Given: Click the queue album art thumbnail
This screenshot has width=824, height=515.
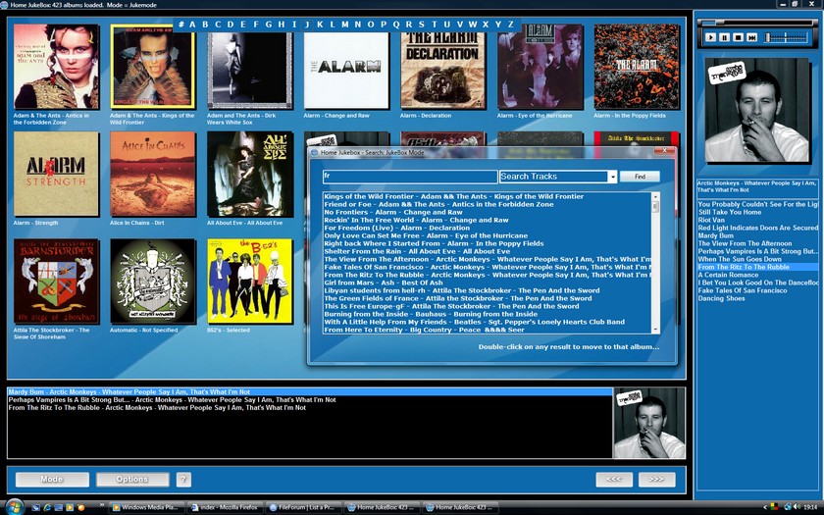Looking at the screenshot, I should pyautogui.click(x=649, y=424).
